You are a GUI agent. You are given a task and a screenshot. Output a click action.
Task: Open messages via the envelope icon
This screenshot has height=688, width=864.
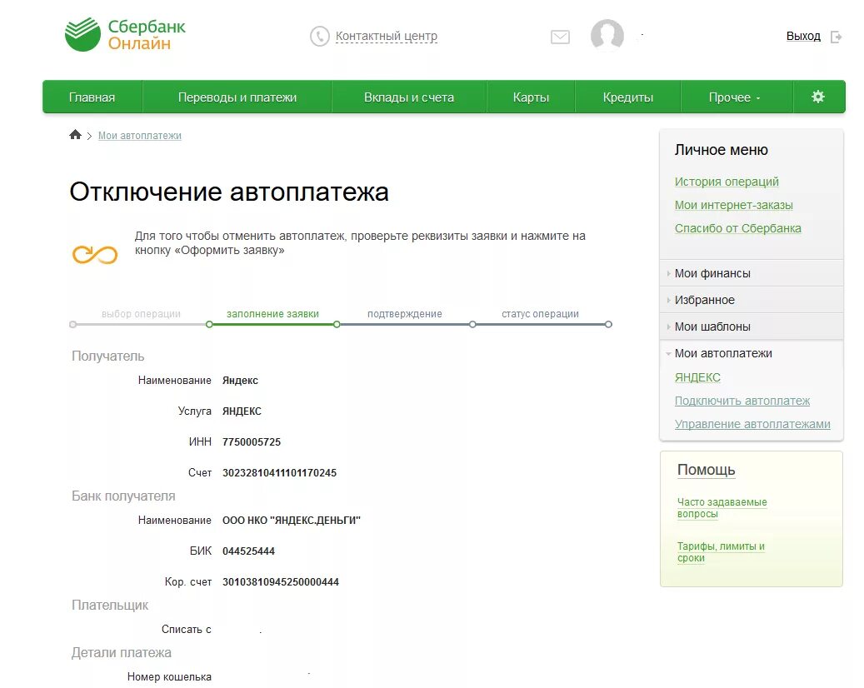(561, 37)
